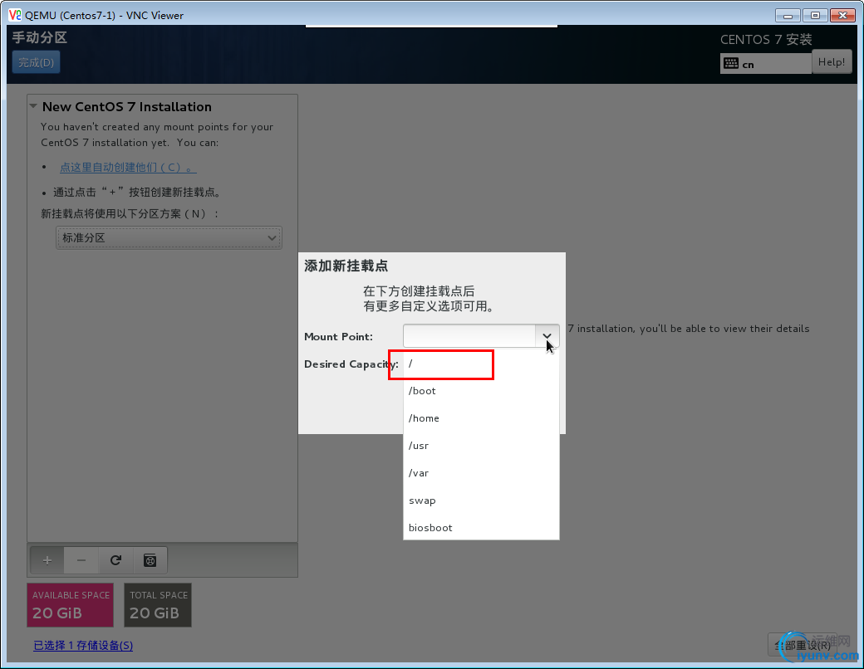The height and width of the screenshot is (669, 864).
Task: Click the 手动分区 page heading
Action: pyautogui.click(x=40, y=37)
